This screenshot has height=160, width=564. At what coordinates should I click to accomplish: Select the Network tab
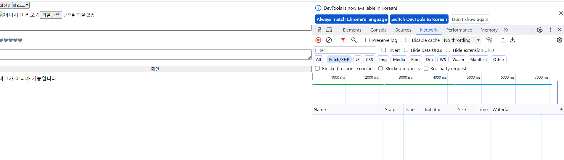[x=429, y=30]
